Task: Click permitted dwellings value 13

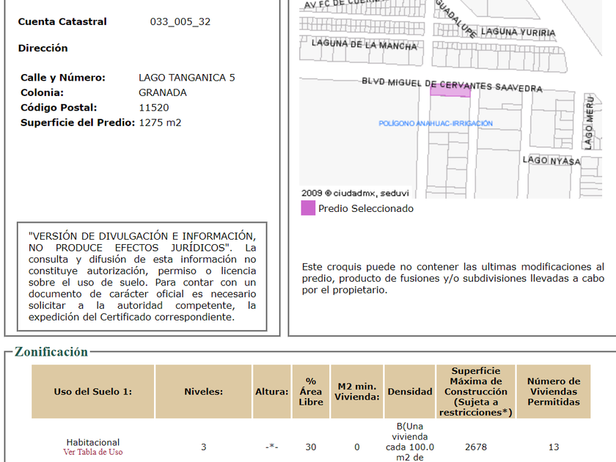Action: 554,447
